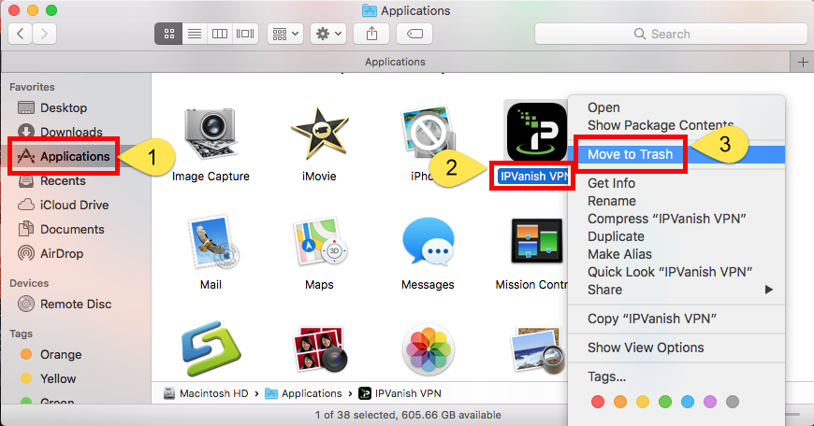The width and height of the screenshot is (814, 426).
Task: Click the Edit Tags toolbar button
Action: (x=414, y=34)
